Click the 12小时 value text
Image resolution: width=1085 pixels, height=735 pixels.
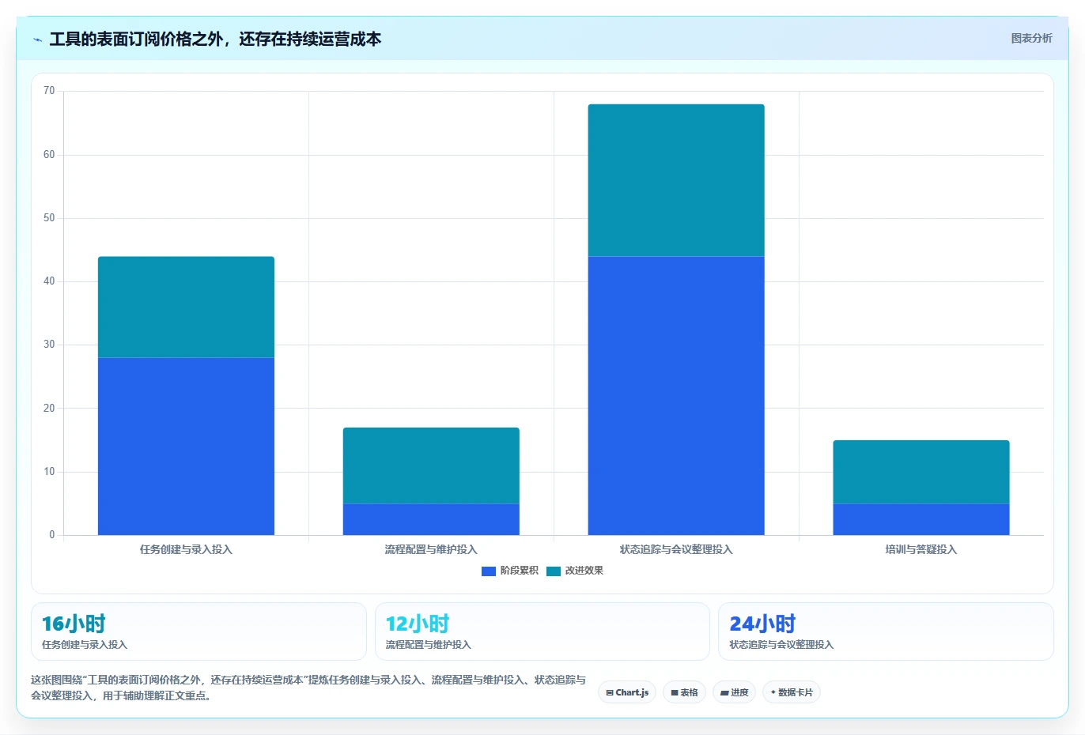(x=418, y=624)
